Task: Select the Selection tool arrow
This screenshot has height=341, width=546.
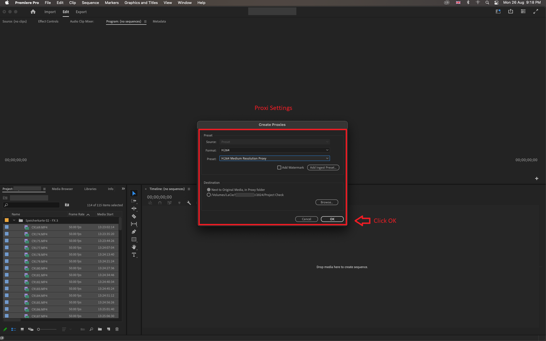Action: [x=134, y=193]
